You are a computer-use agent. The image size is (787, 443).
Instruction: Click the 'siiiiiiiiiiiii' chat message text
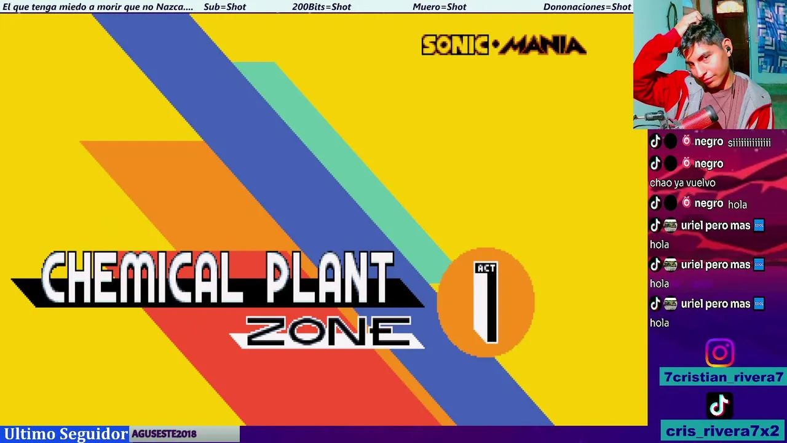[749, 143]
